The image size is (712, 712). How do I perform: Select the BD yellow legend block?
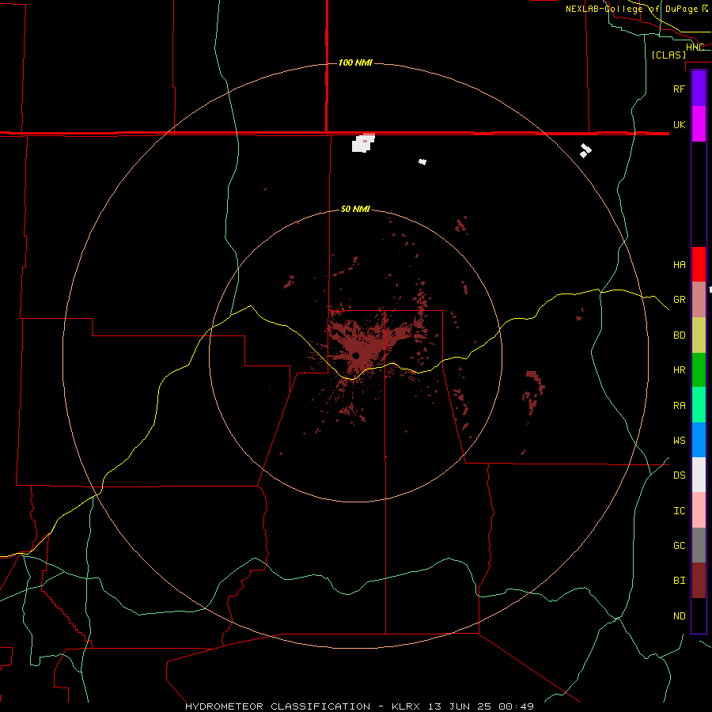(x=699, y=335)
